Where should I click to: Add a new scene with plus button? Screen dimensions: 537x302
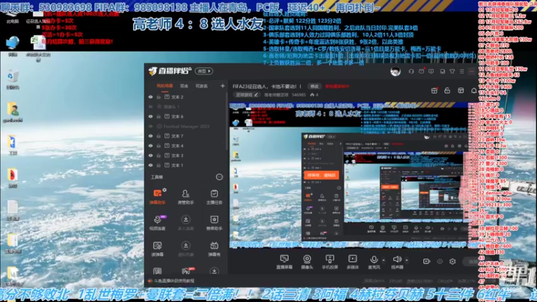(223, 86)
